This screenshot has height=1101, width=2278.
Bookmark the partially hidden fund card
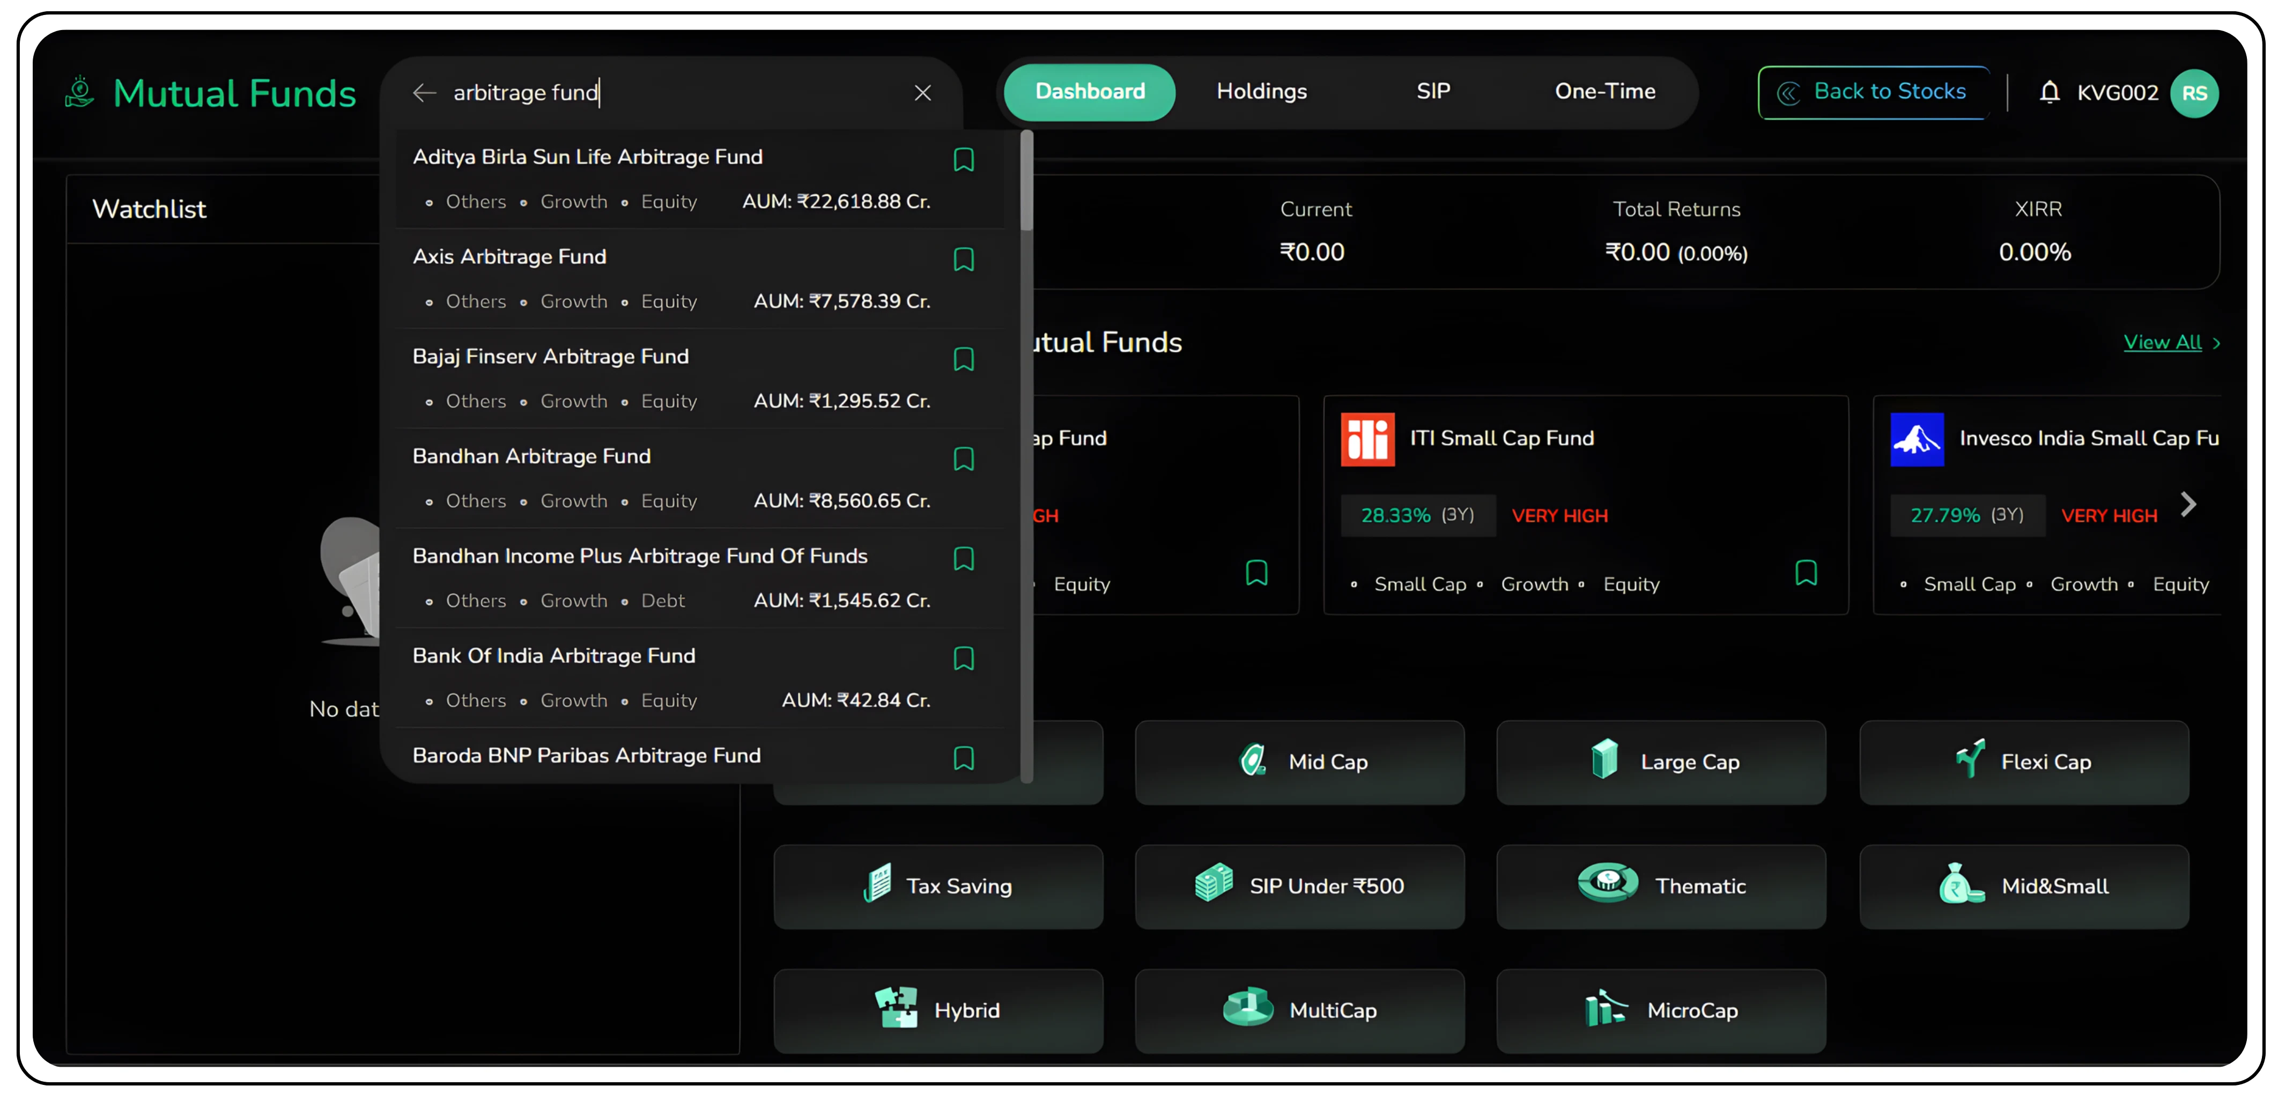[1256, 574]
